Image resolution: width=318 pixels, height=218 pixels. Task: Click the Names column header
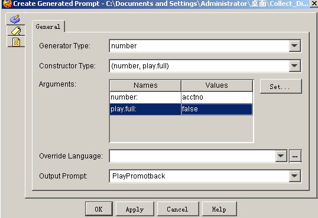pos(145,85)
